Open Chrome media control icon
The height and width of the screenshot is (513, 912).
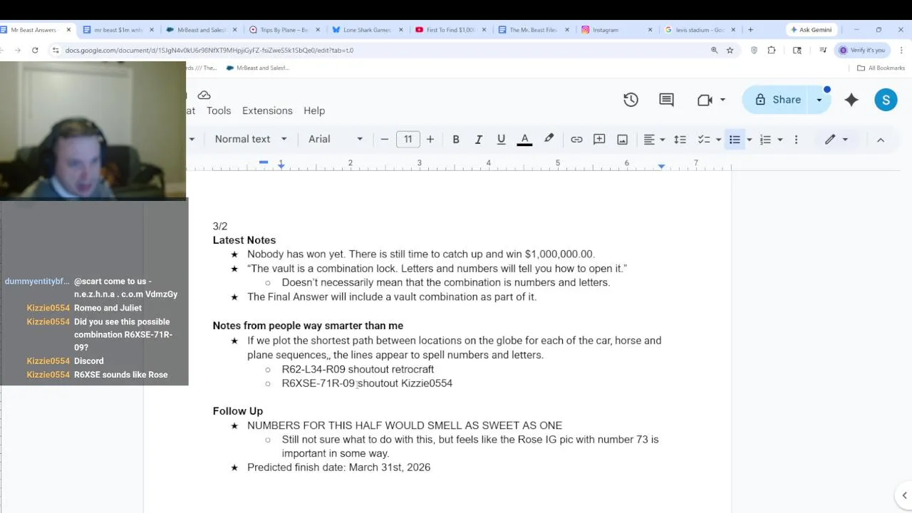click(823, 50)
